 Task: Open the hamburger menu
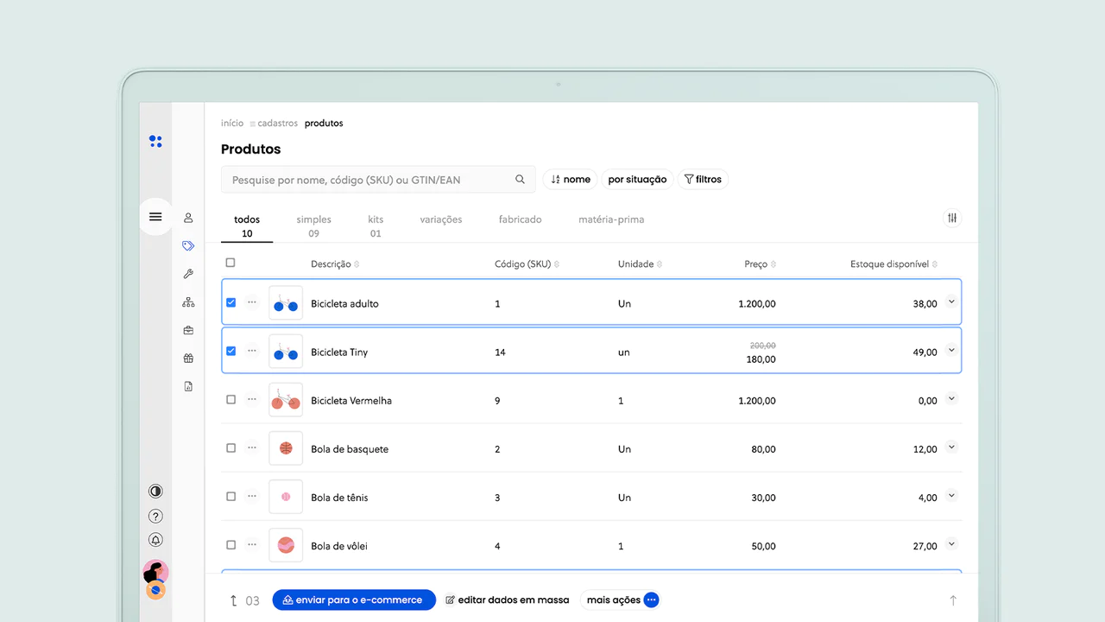(x=155, y=217)
